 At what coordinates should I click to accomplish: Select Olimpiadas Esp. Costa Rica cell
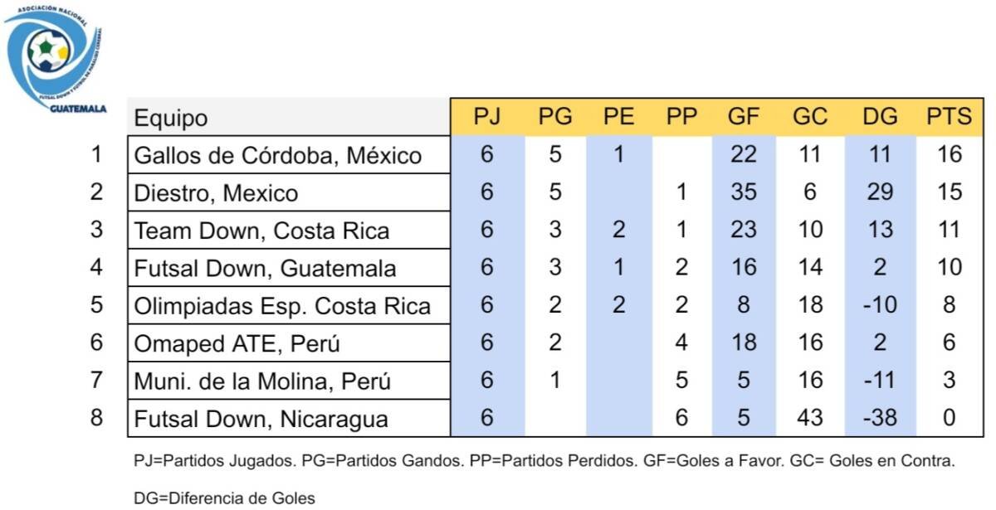pyautogui.click(x=289, y=305)
